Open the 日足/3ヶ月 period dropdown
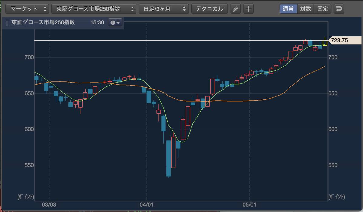The height and width of the screenshot is (212, 363). (x=164, y=9)
